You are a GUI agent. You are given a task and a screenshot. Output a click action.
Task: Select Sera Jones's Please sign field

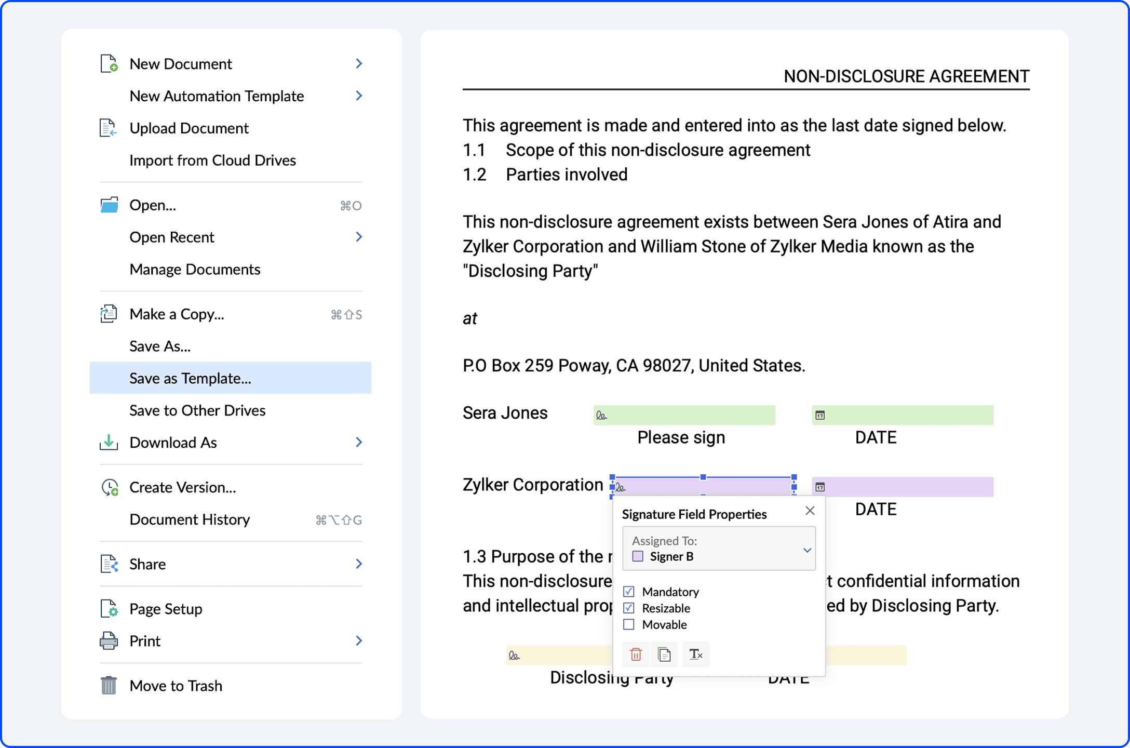click(684, 415)
